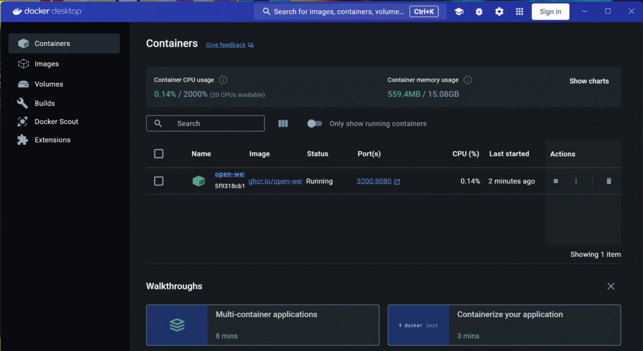Image resolution: width=643 pixels, height=351 pixels.
Task: Open the 3200:8080 port link
Action: [374, 181]
